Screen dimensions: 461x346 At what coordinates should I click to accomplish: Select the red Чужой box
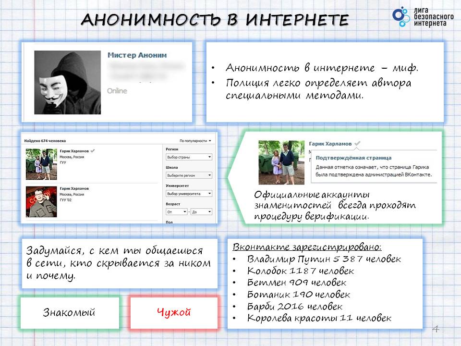(x=174, y=312)
